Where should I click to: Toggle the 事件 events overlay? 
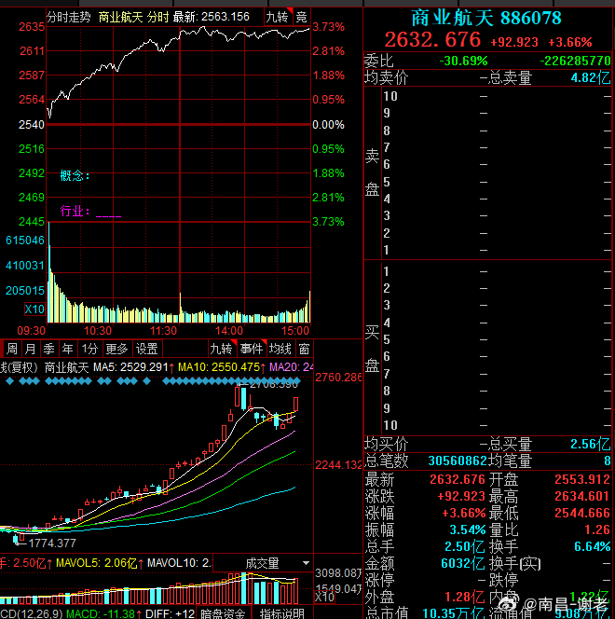pyautogui.click(x=252, y=349)
